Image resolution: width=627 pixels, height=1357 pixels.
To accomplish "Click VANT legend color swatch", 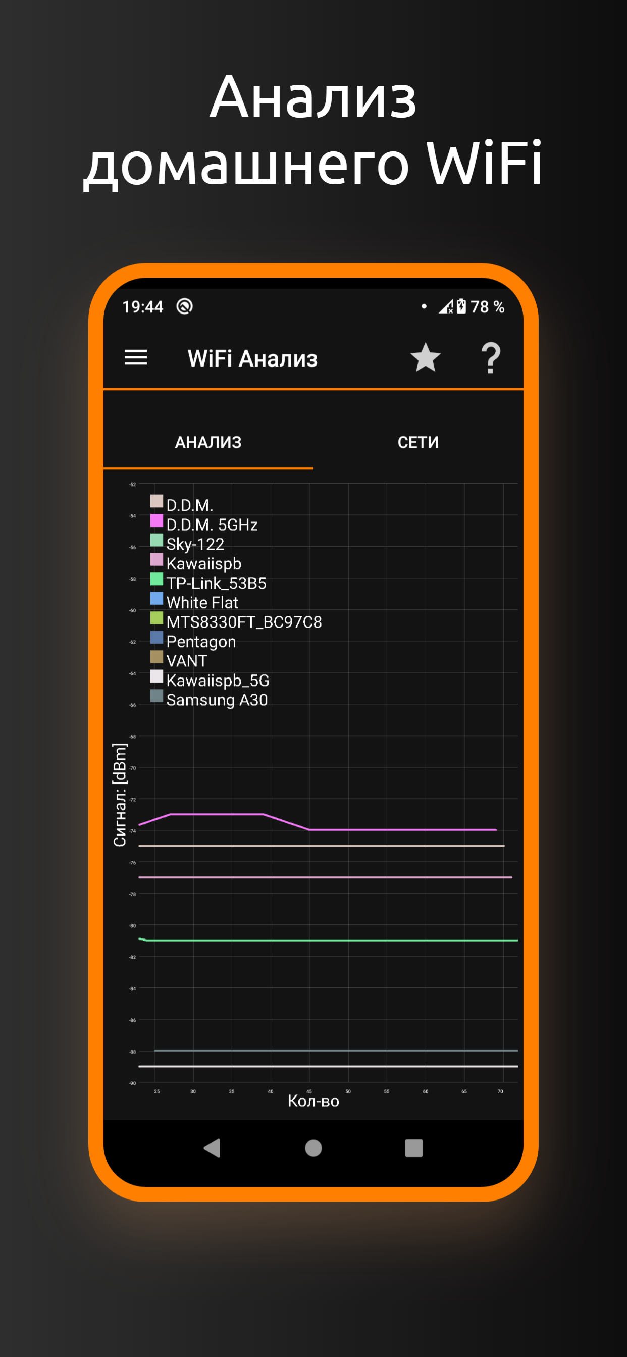I will pos(156,657).
